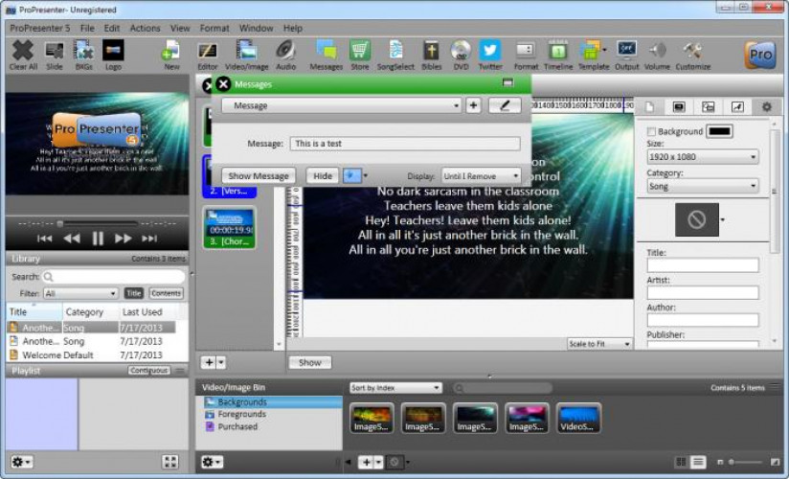Select Foregrounds in Video/Image Bin

tap(241, 414)
